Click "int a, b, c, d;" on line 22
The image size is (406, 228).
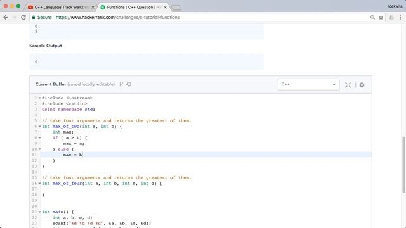click(72, 217)
